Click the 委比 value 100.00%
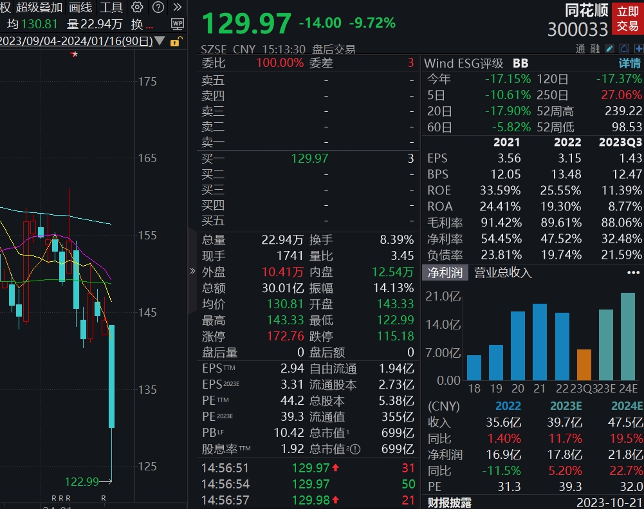Viewport: 644px width, 509px height. tap(280, 63)
